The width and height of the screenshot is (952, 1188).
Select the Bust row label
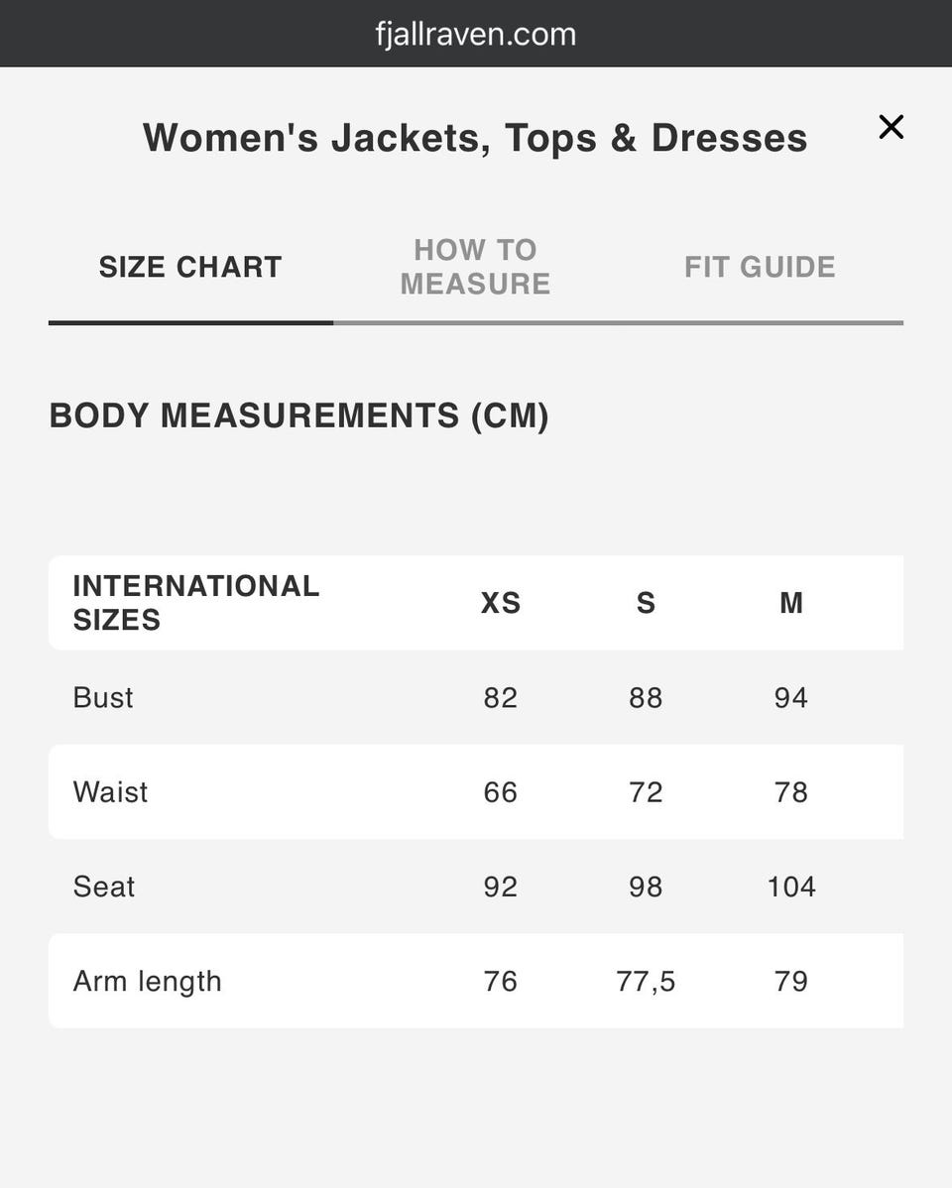coord(103,697)
